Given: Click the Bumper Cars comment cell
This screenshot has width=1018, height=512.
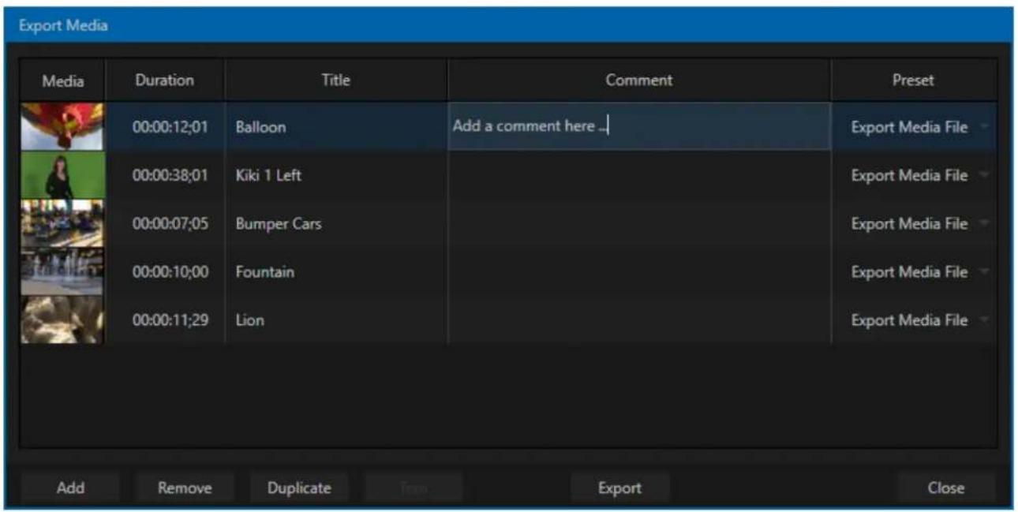Looking at the screenshot, I should tap(639, 223).
